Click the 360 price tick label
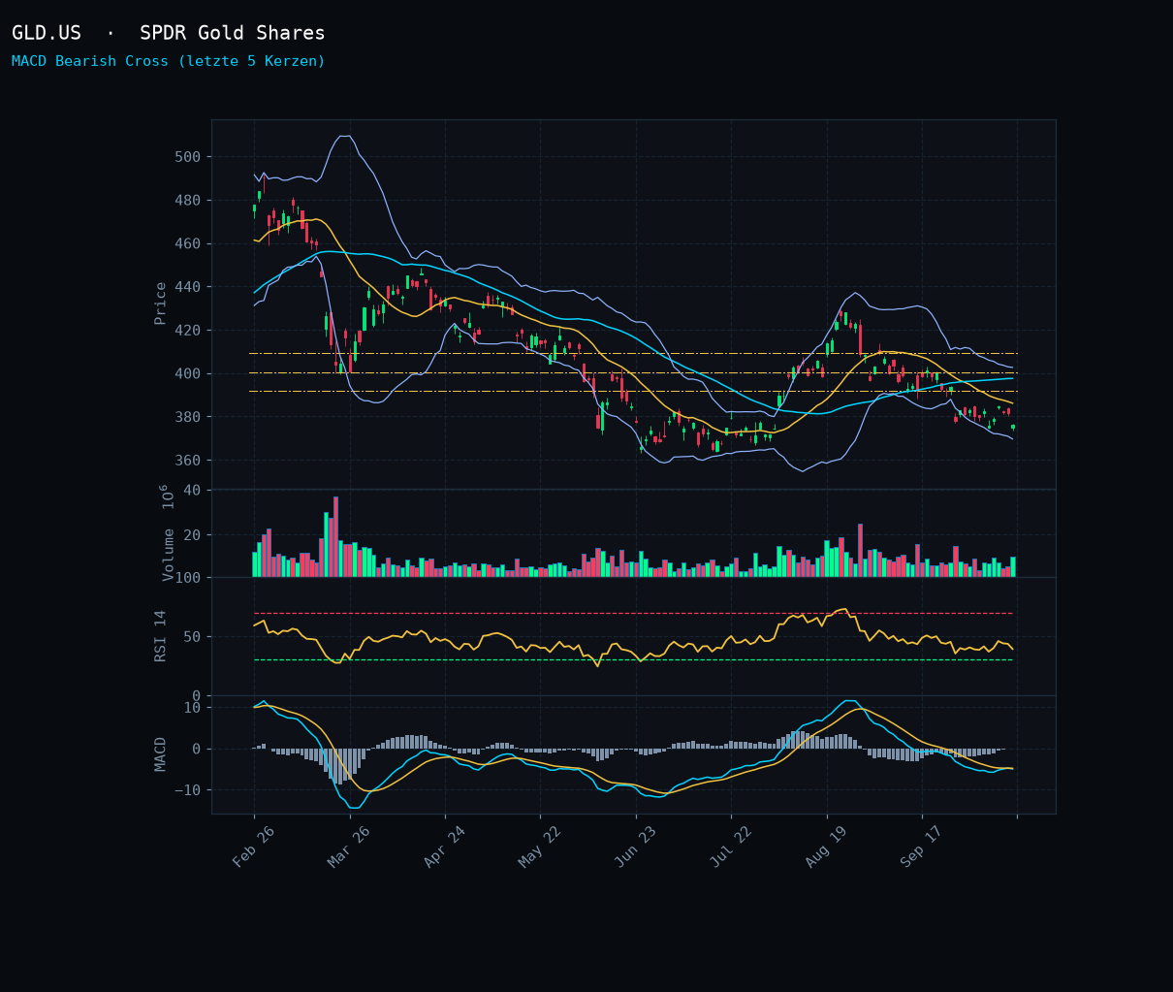1173x992 pixels. click(x=188, y=461)
